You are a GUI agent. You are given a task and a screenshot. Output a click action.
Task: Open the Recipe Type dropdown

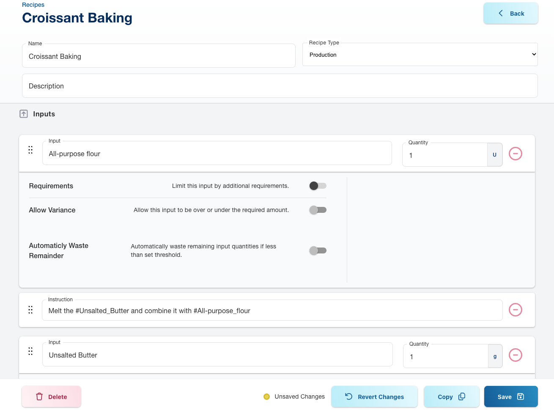tap(420, 55)
